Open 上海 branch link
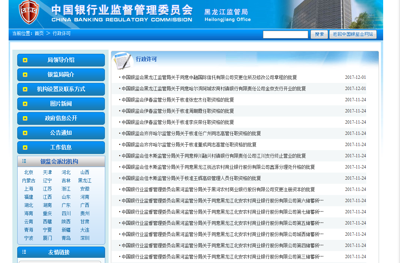Image resolution: width=400 pixels, height=263 pixels. tap(28, 189)
